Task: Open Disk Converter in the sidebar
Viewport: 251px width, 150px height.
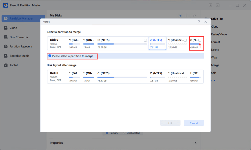Action: pos(19,37)
